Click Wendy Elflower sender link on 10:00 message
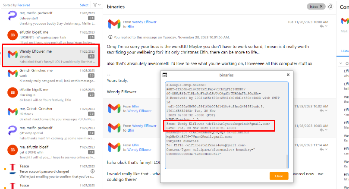 click(144, 22)
